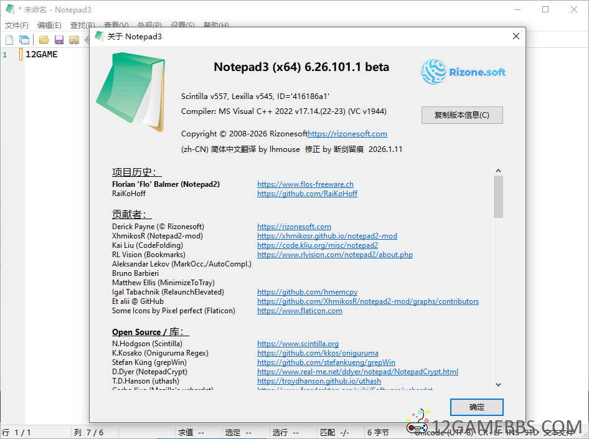Image resolution: width=589 pixels, height=439 pixels.
Task: Close the 关于 Notepad3 dialog
Action: (516, 36)
